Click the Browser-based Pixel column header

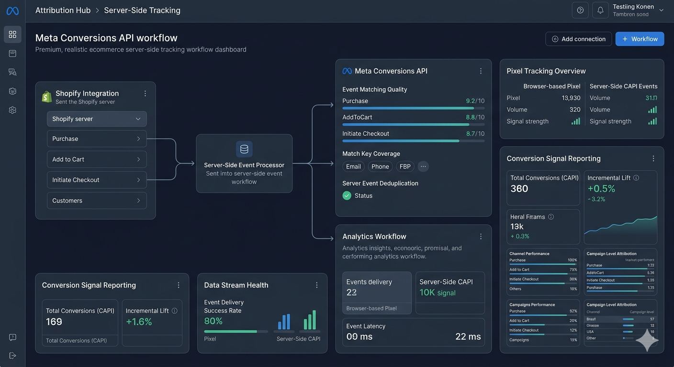tap(552, 86)
